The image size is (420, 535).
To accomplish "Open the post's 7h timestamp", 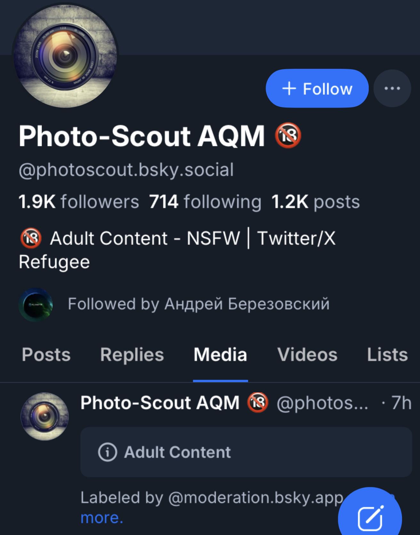I will click(401, 403).
